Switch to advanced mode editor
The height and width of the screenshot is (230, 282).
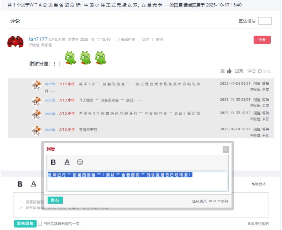pyautogui.click(x=259, y=184)
